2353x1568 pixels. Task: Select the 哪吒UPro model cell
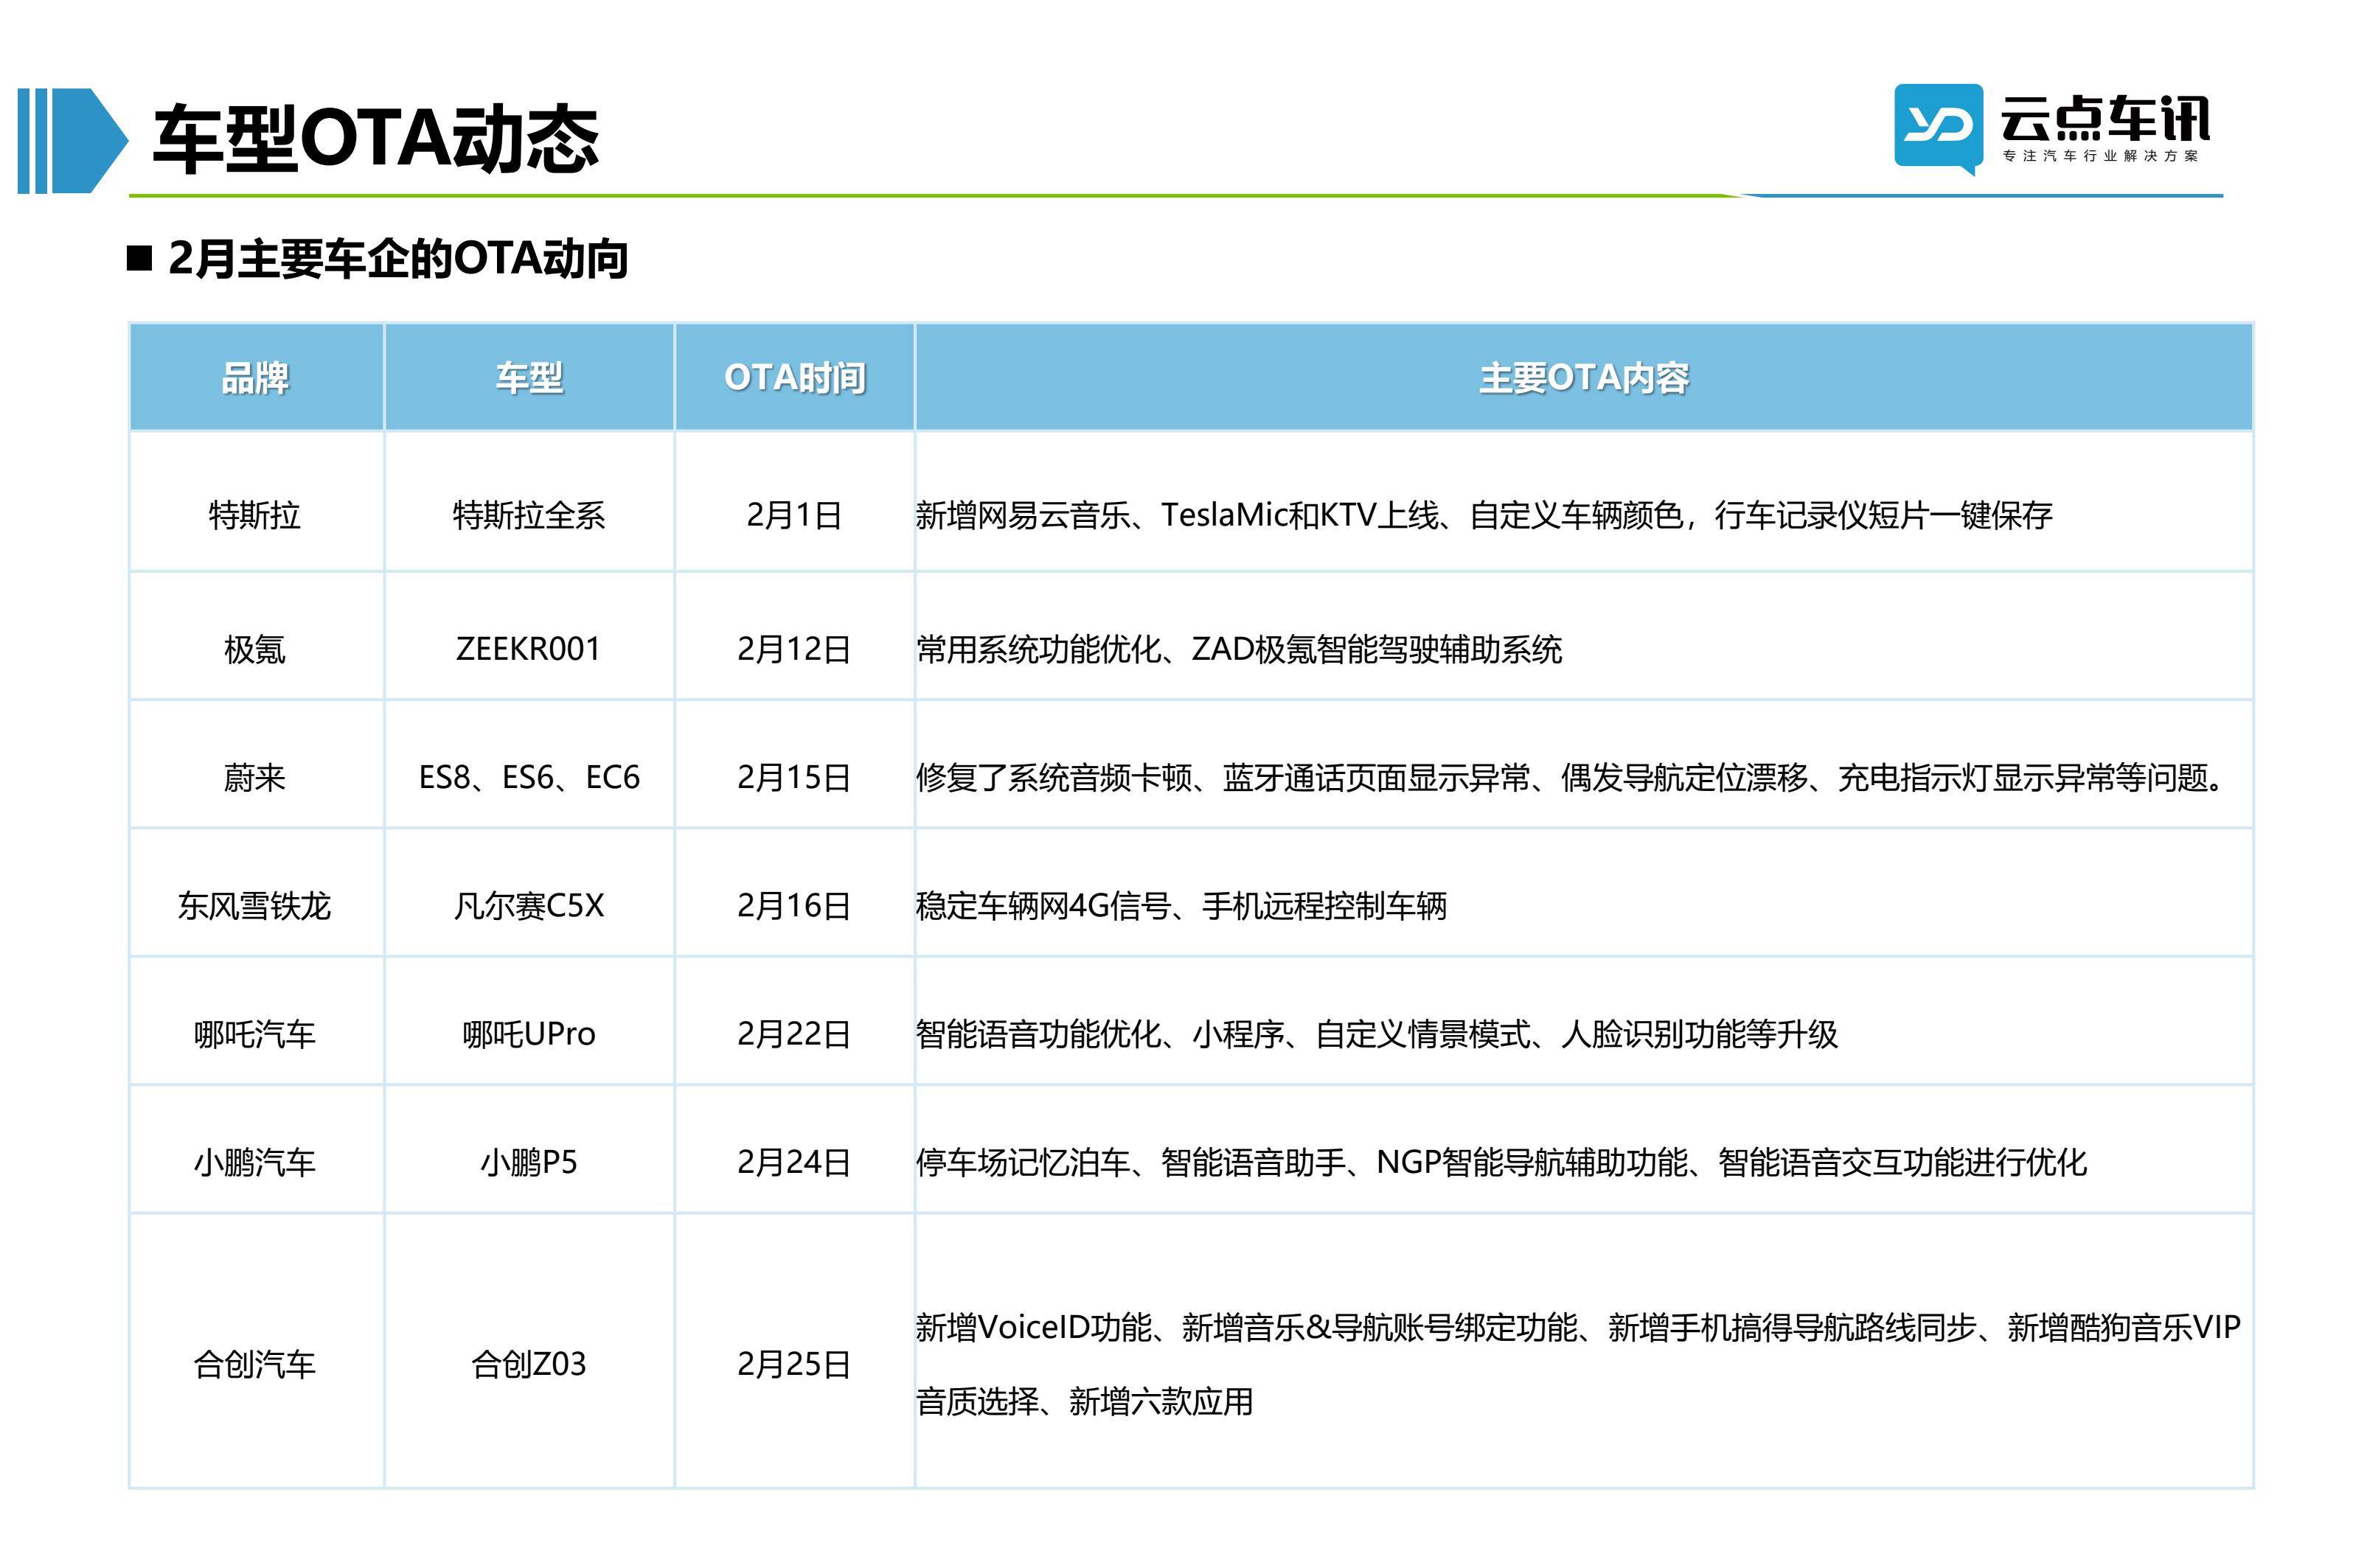click(529, 1021)
